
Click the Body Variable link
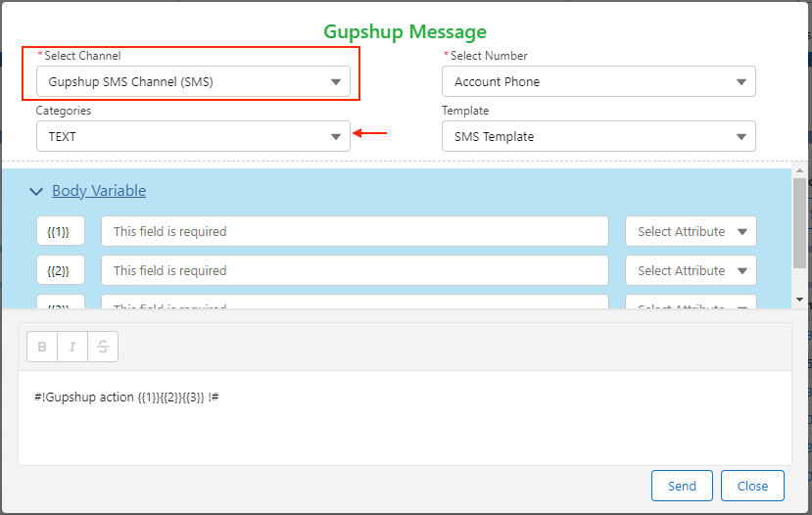99,191
